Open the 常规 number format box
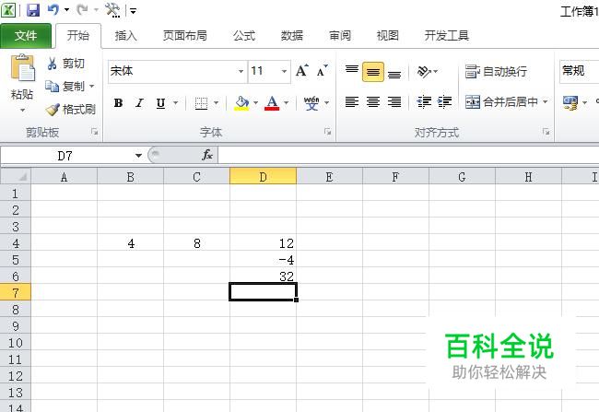This screenshot has height=412, width=599. tap(579, 71)
